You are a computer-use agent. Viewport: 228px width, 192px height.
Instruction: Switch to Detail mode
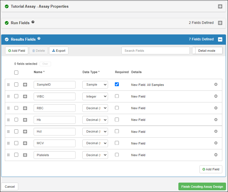[x=207, y=51]
